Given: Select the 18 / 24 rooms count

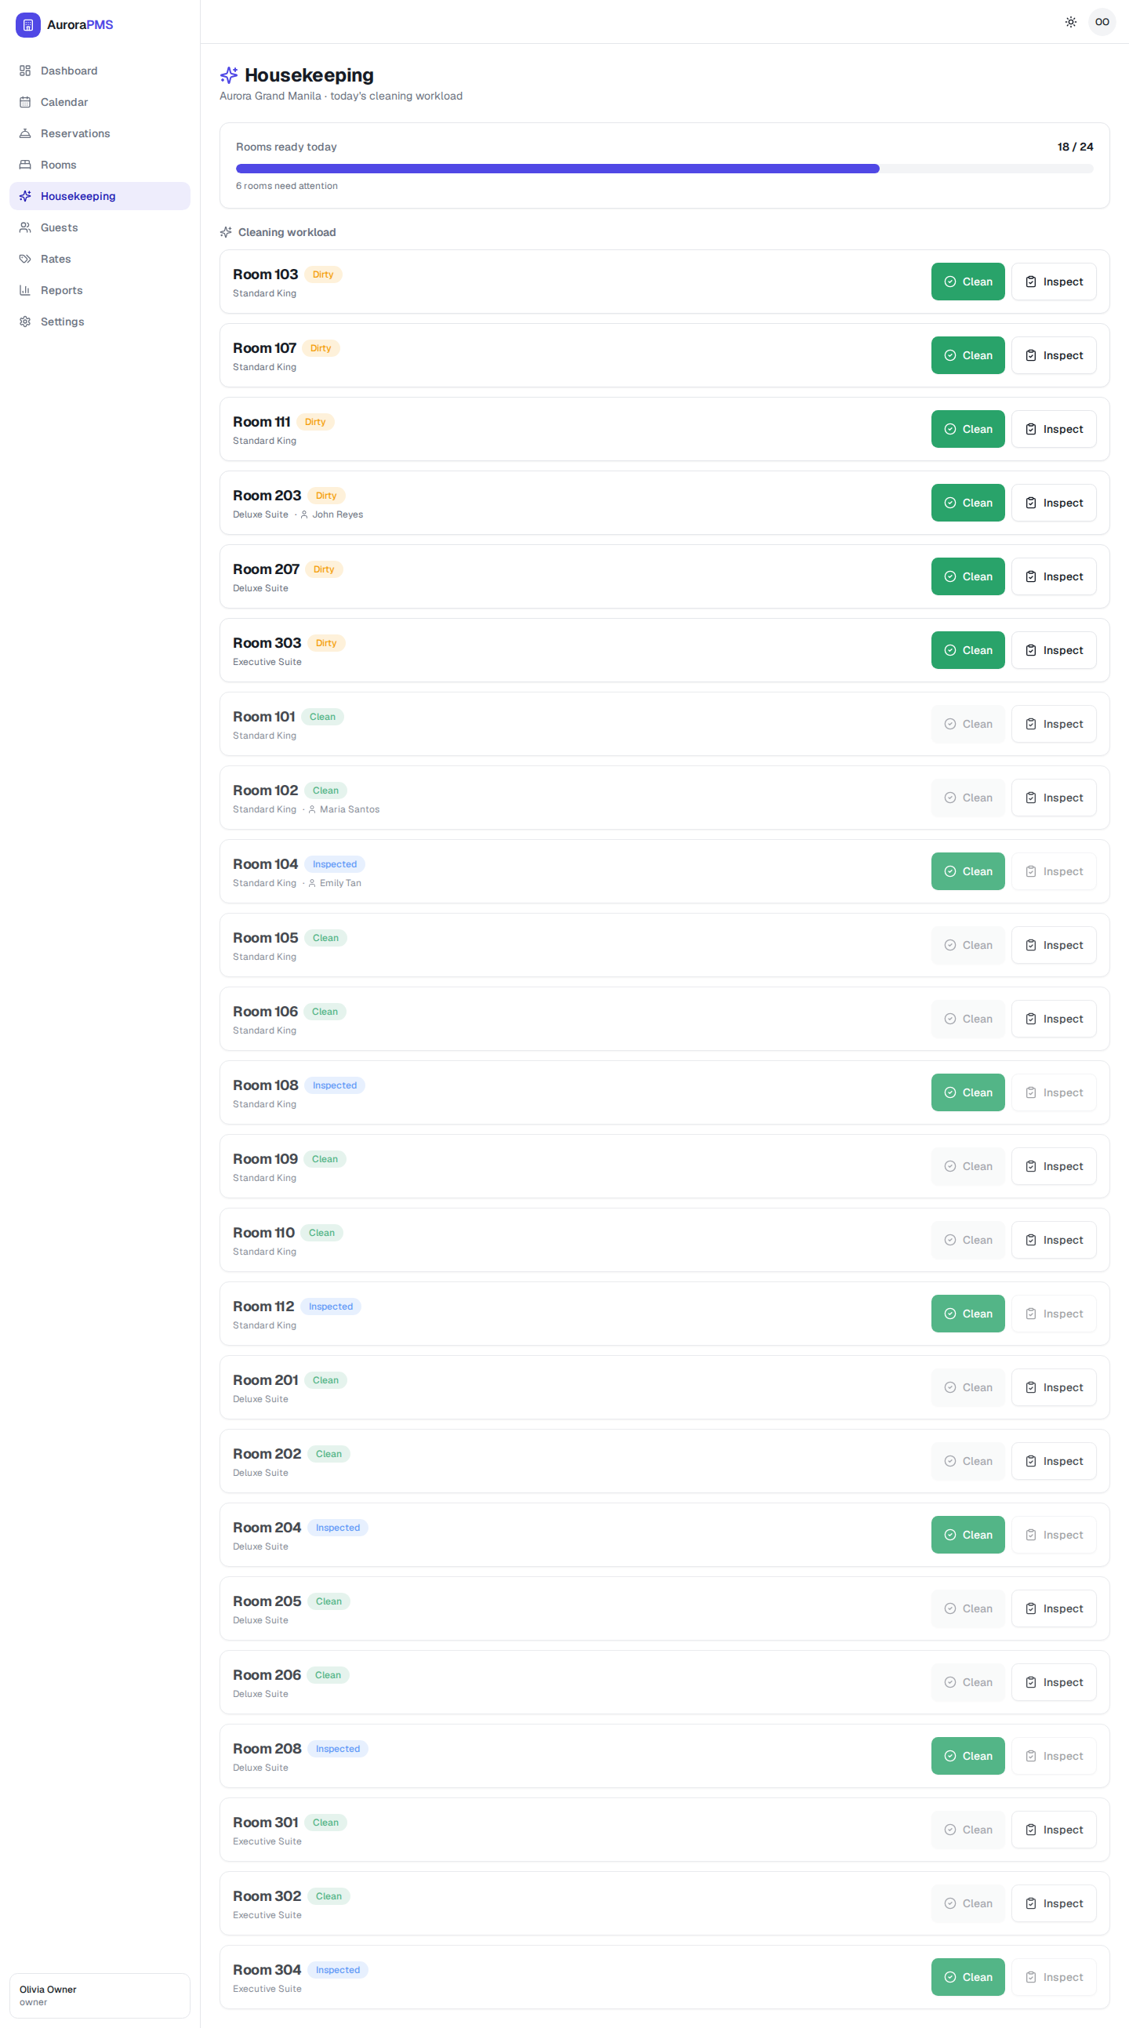Looking at the screenshot, I should 1075,147.
